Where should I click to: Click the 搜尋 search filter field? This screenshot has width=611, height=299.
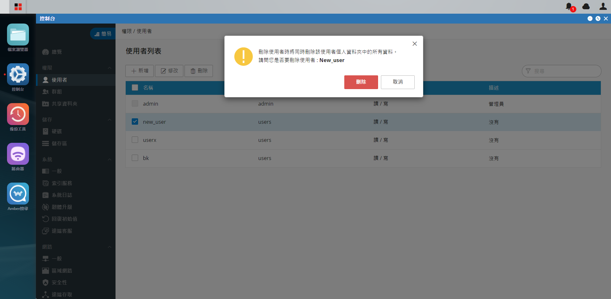[x=561, y=71]
